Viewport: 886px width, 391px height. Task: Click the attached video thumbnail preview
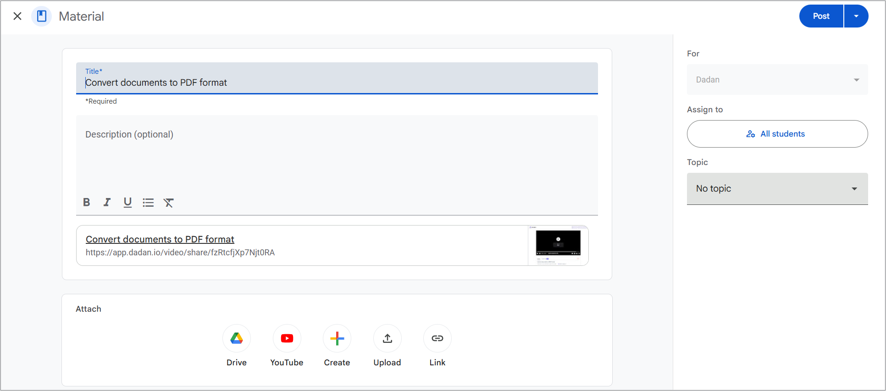pos(558,245)
